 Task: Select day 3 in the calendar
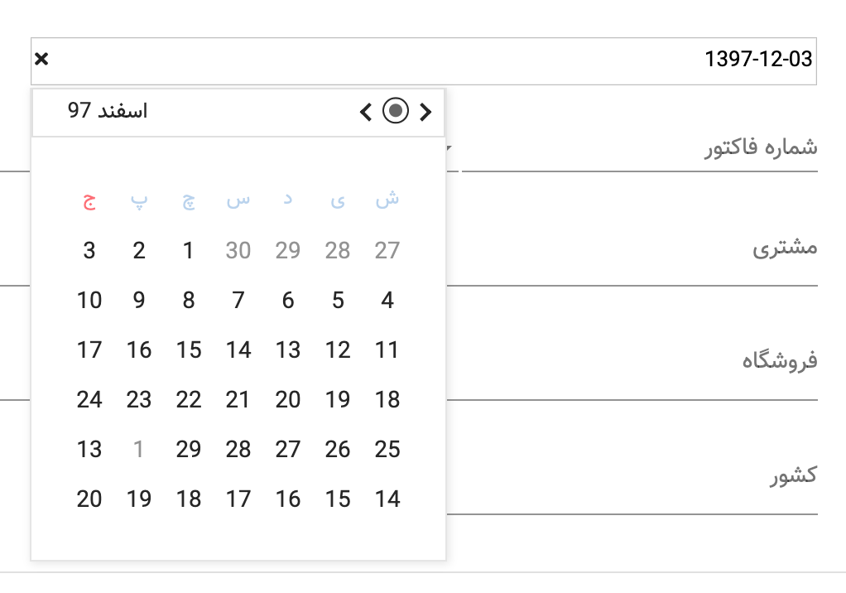coord(89,251)
